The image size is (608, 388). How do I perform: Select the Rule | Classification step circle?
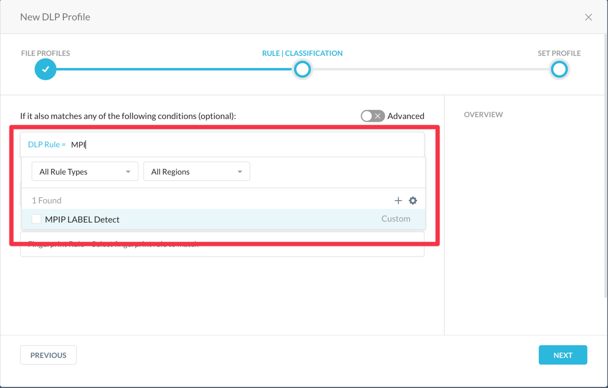302,69
